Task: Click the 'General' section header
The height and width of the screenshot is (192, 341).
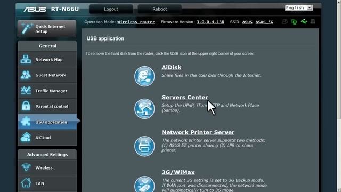Action: tap(47, 46)
